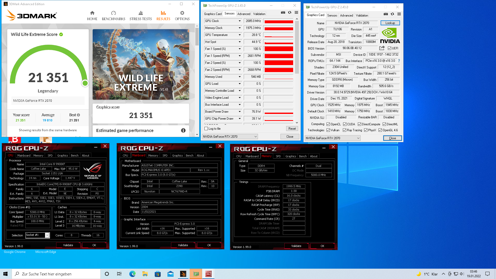Viewport: 496px width, 279px height.
Task: Open SPD tab in the CPU-Z Mainboard window
Action: tap(165, 156)
